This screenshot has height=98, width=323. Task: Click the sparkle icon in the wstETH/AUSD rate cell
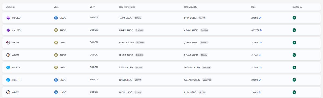(x=261, y=67)
